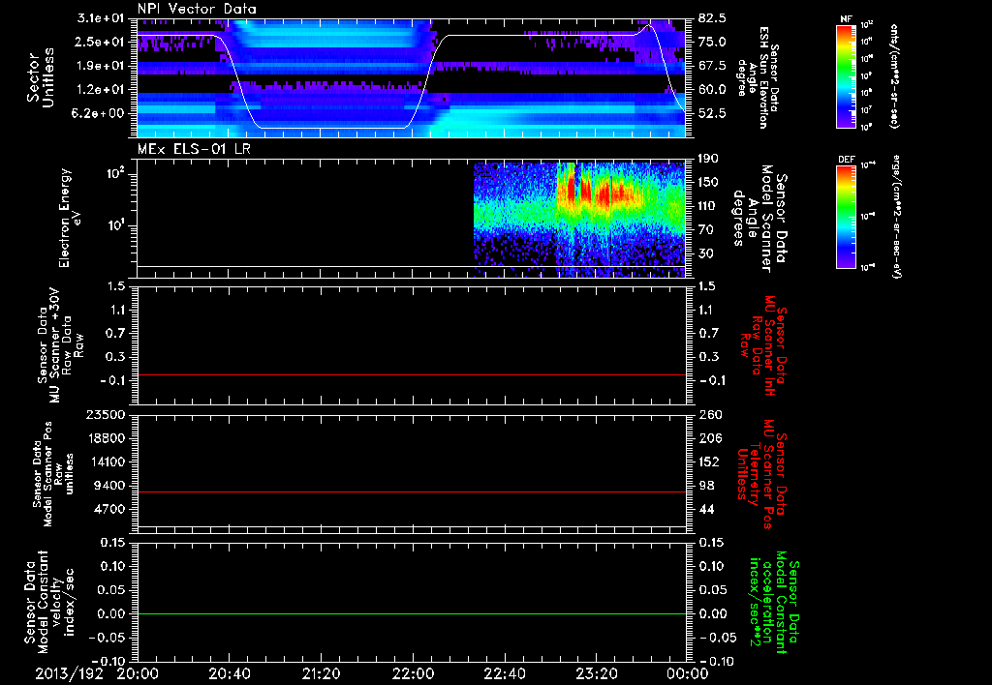Screen dimensions: 992x685
Task: Click the "2.5e+01" sector tick value
Action: click(x=102, y=42)
